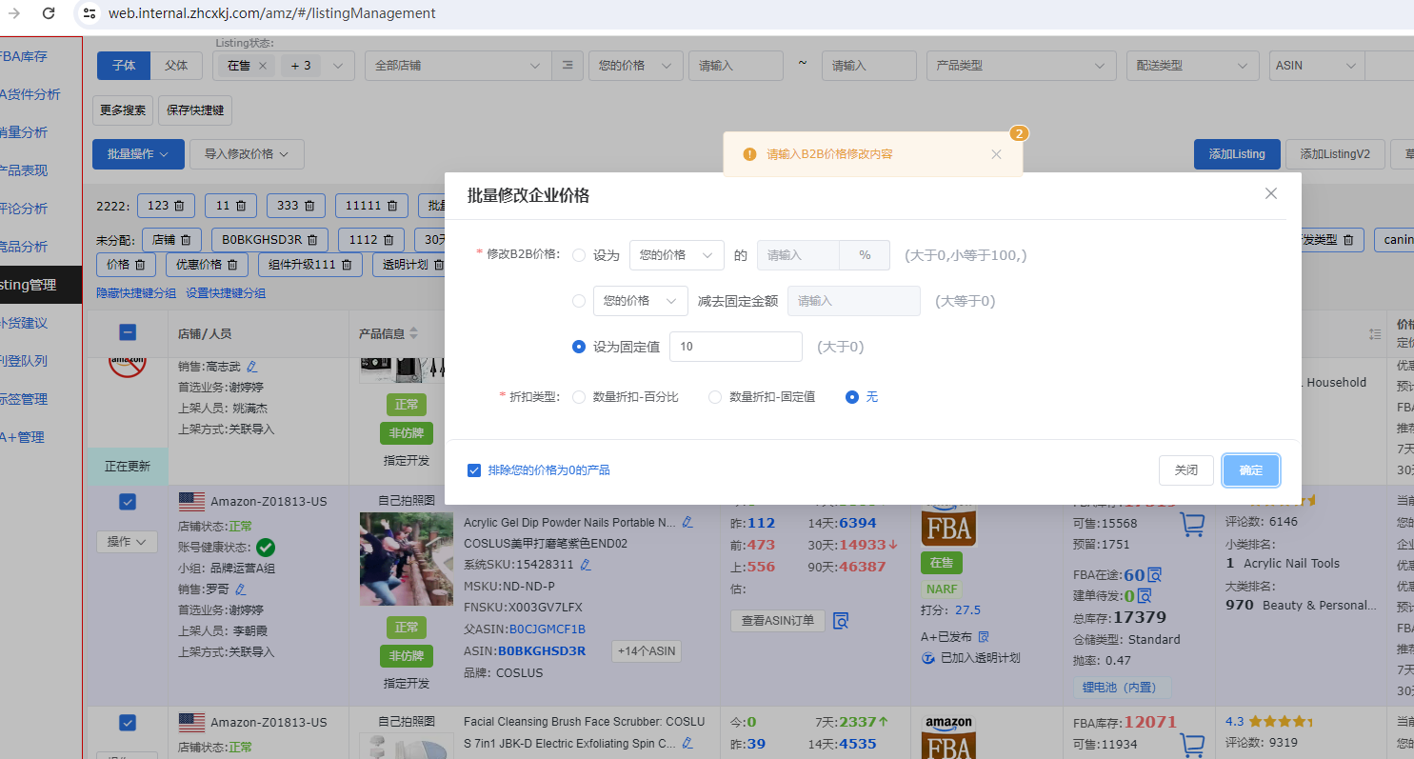1414x759 pixels.
Task: Click search icon right of 查看ASIN订单
Action: [x=841, y=621]
